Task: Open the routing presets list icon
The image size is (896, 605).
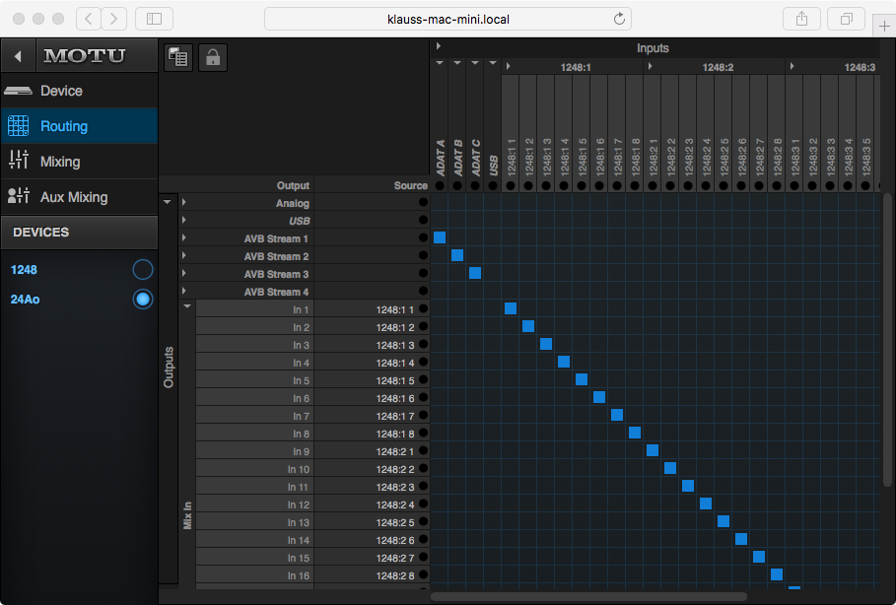Action: (178, 57)
